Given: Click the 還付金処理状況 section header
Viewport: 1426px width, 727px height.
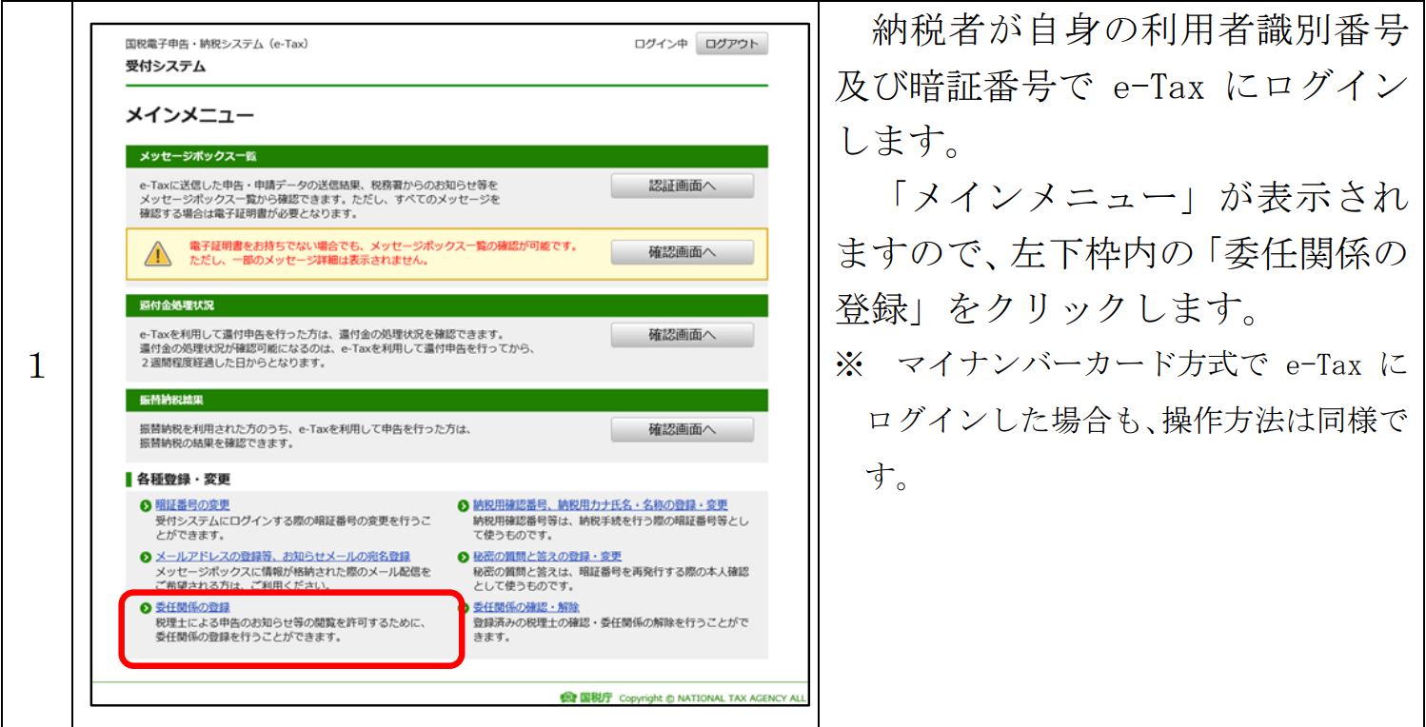Looking at the screenshot, I should [446, 305].
